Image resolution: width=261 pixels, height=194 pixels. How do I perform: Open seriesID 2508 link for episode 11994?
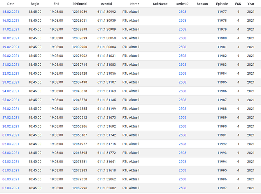(x=182, y=162)
